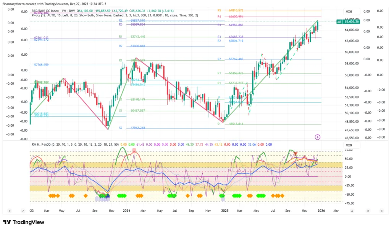Click the Z label on bottom axis
The width and height of the screenshot is (391, 230).
click(23, 211)
